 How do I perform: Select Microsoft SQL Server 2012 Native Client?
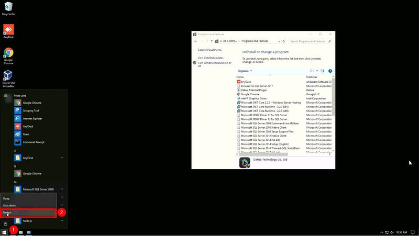click(x=263, y=136)
